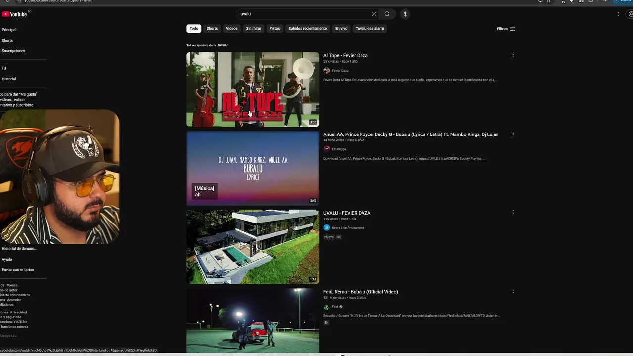
Task: Go to Shorts in sidebar
Action: tap(7, 40)
